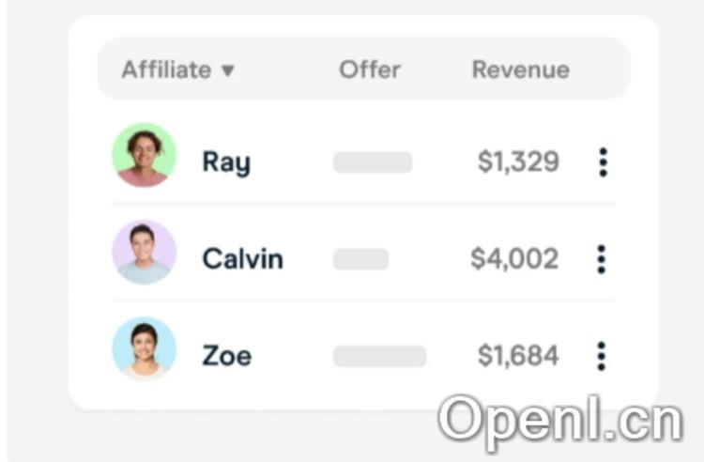Click the $1,329 revenue value
The height and width of the screenshot is (462, 704).
pyautogui.click(x=518, y=162)
